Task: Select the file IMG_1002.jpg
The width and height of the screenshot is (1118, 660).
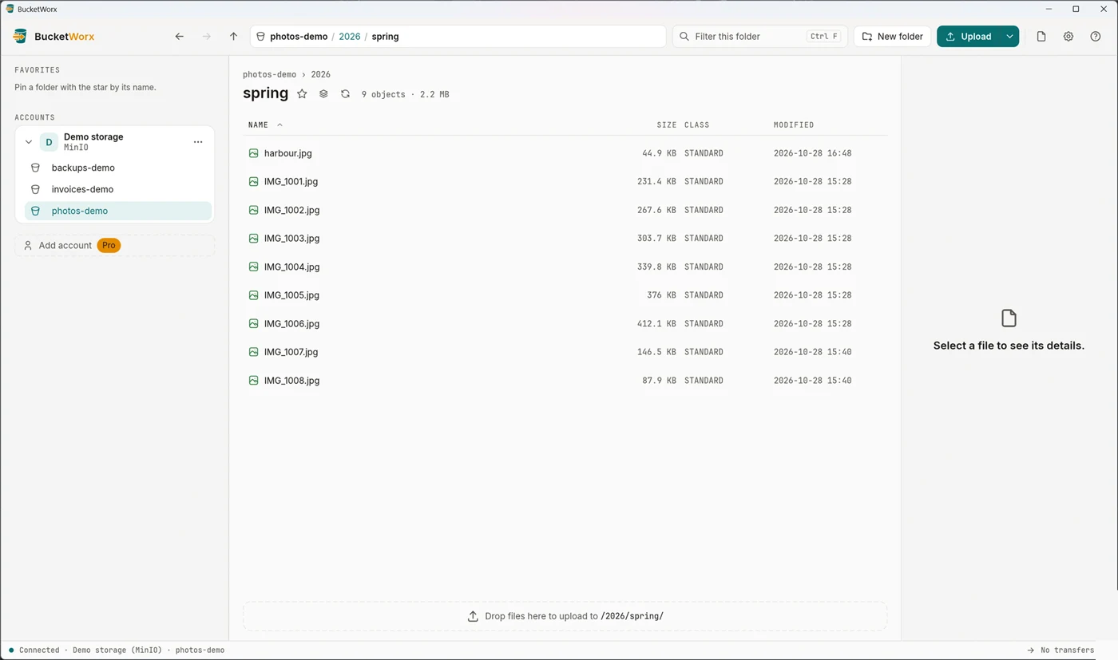Action: coord(565,210)
